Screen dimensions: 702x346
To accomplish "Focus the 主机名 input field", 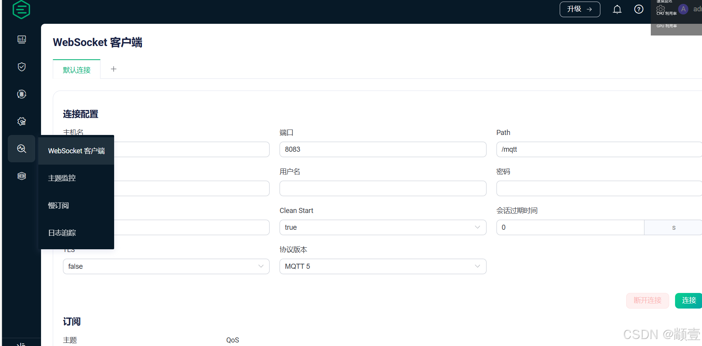I will coord(192,149).
